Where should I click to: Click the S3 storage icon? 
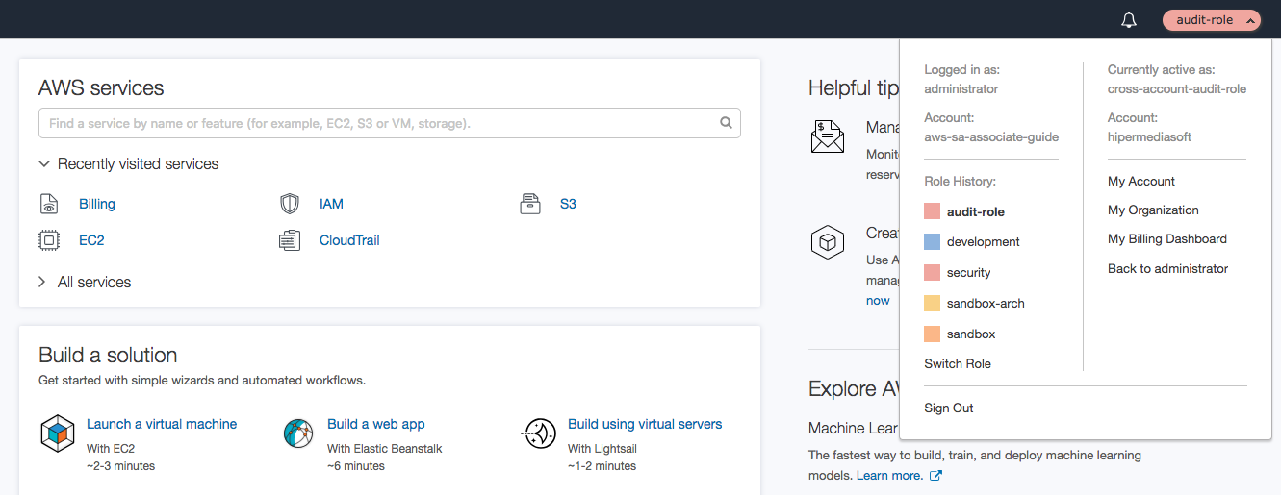530,204
